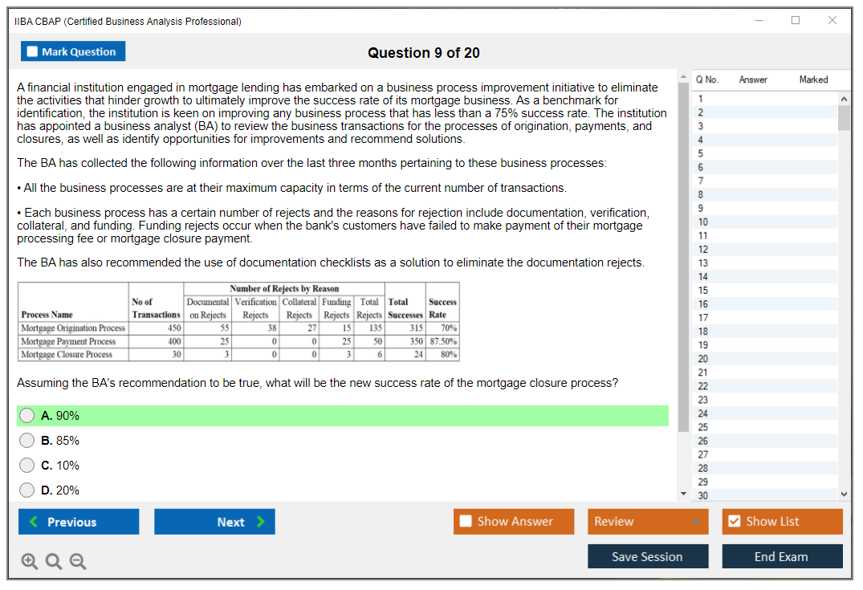Go to the Previous question
Image resolution: width=863 pixels, height=590 pixels.
pos(79,522)
